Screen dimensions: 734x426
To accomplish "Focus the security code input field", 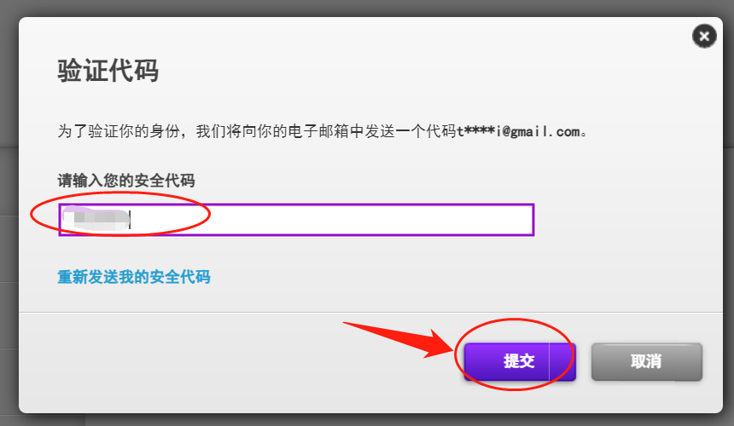I will tap(296, 220).
